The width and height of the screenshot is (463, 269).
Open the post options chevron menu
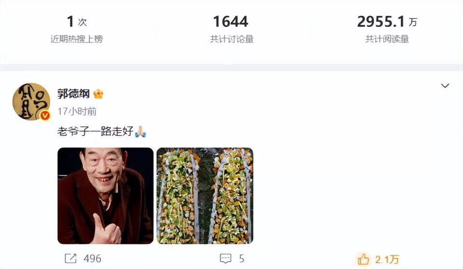point(445,86)
